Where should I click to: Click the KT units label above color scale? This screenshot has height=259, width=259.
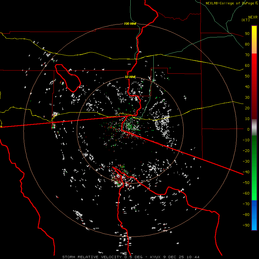click(x=246, y=20)
